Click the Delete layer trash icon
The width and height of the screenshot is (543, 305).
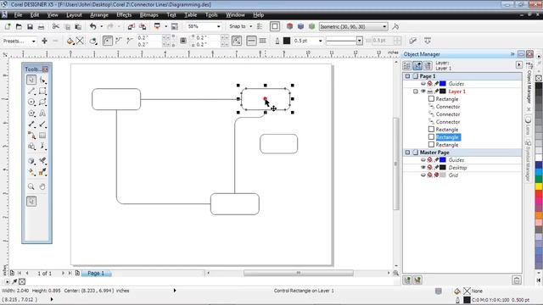coord(517,280)
